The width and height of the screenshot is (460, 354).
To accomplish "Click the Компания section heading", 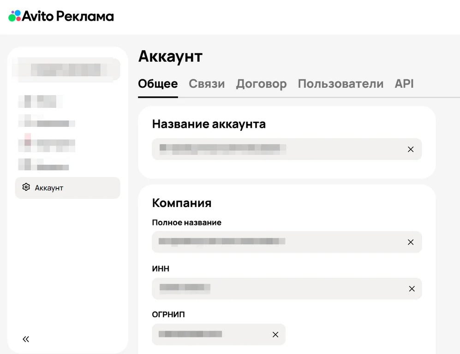I will point(182,203).
